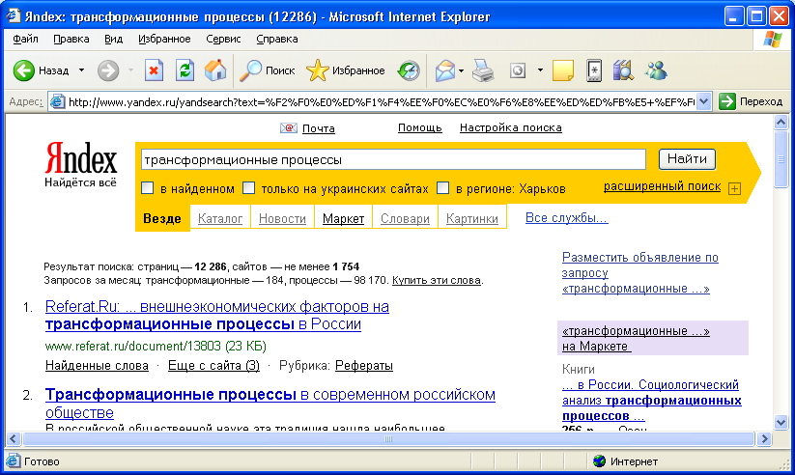This screenshot has width=795, height=475.
Task: Open first result Referat.Ru link
Action: 217,316
